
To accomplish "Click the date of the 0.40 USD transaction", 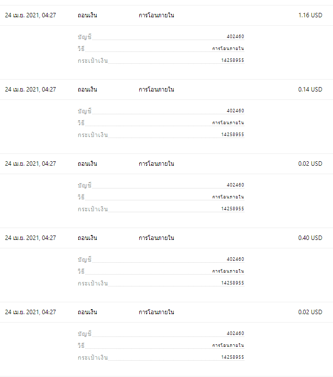I will click(30, 238).
